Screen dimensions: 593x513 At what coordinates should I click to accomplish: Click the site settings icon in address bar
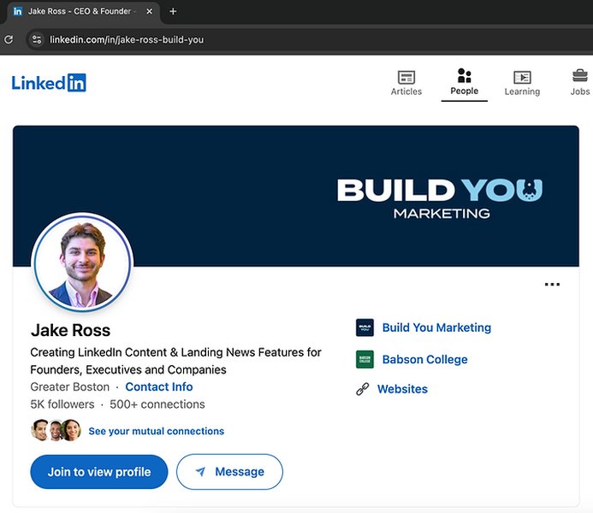pos(37,39)
